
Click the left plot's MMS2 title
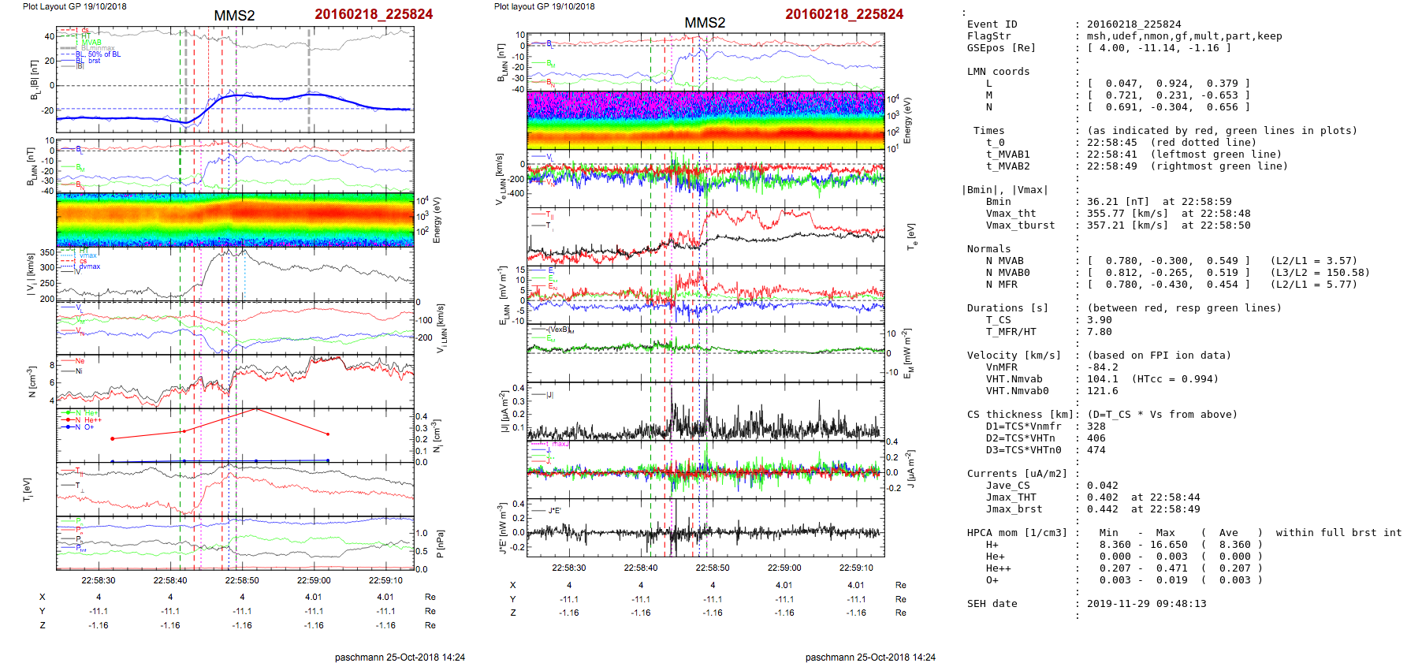click(x=234, y=16)
